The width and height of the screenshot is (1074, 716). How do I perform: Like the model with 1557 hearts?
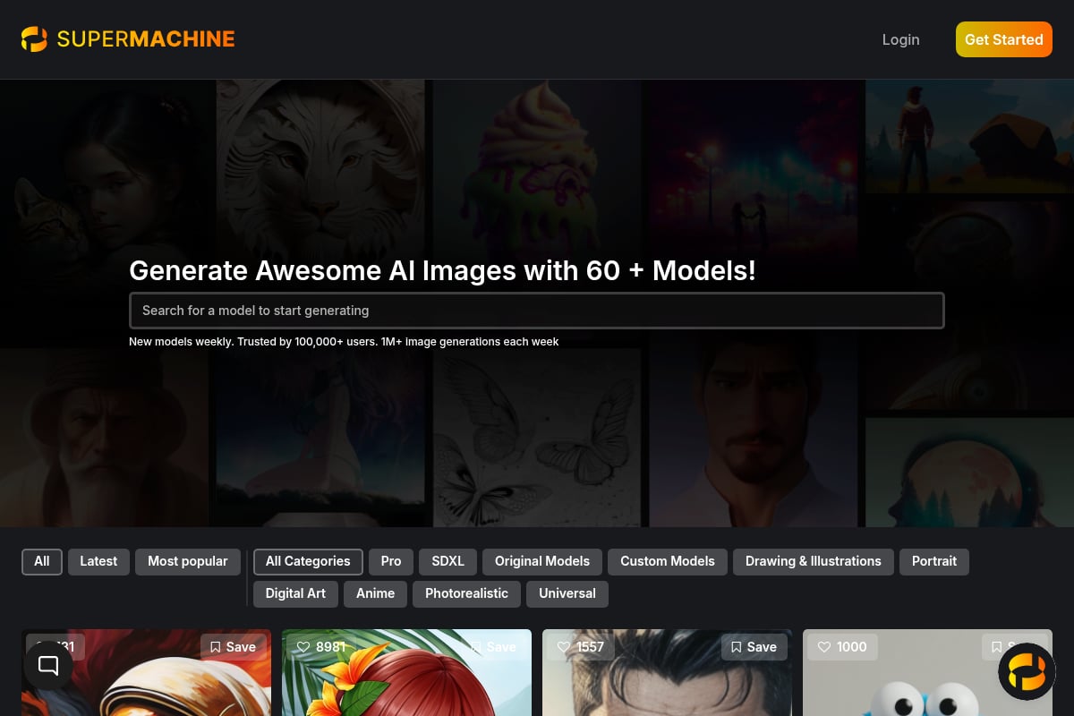(563, 647)
